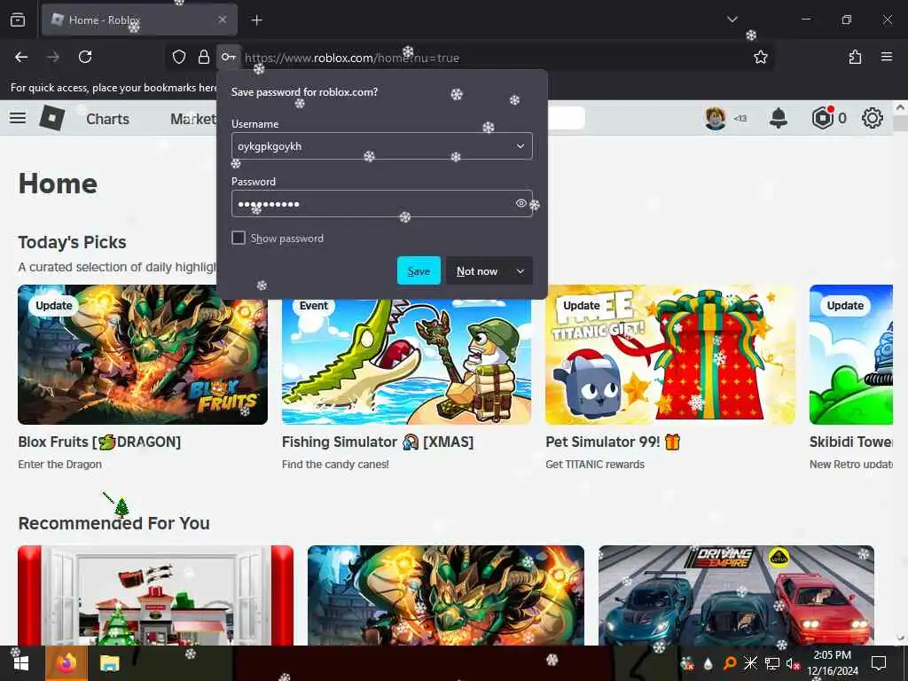Click the Today's Picks heading

pos(73,242)
